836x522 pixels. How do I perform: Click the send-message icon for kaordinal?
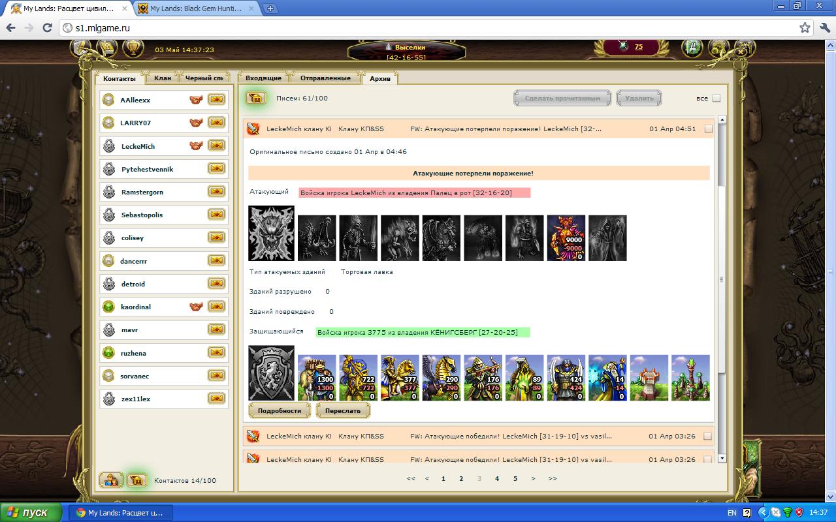pyautogui.click(x=216, y=307)
